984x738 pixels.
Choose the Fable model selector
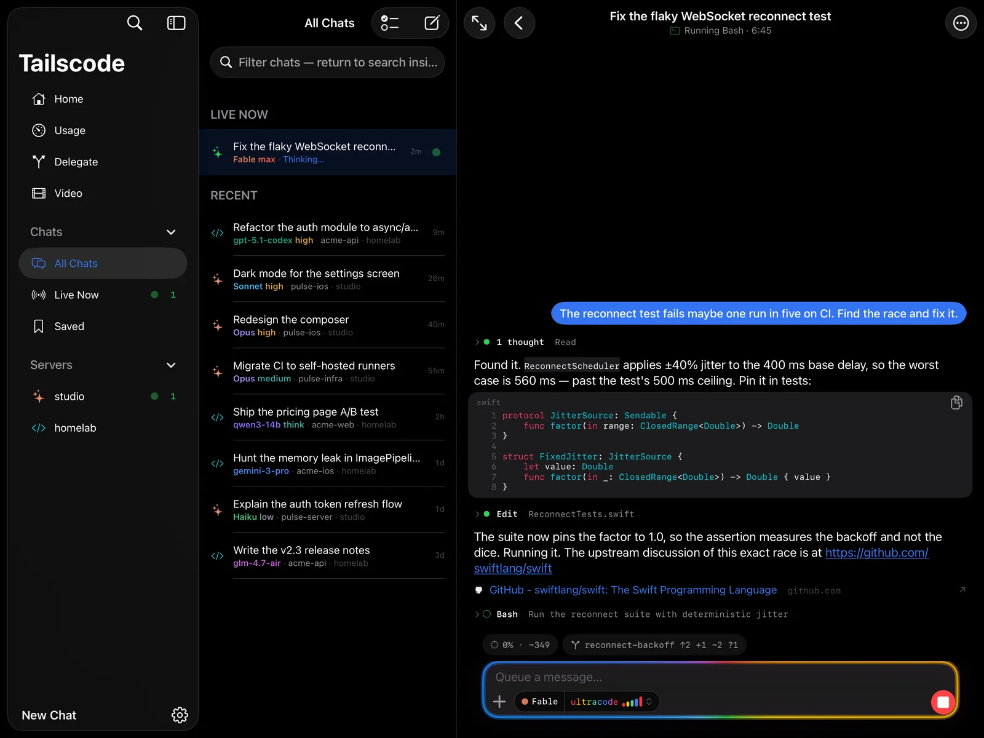tap(539, 702)
